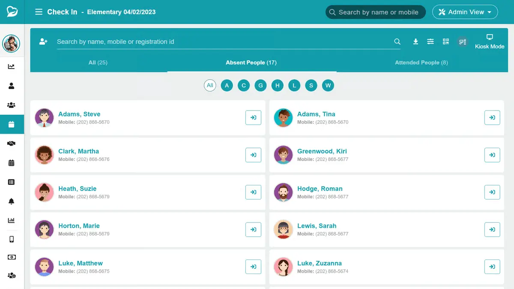Viewport: 514px width, 289px height.
Task: Filter names by letter L
Action: tap(294, 86)
